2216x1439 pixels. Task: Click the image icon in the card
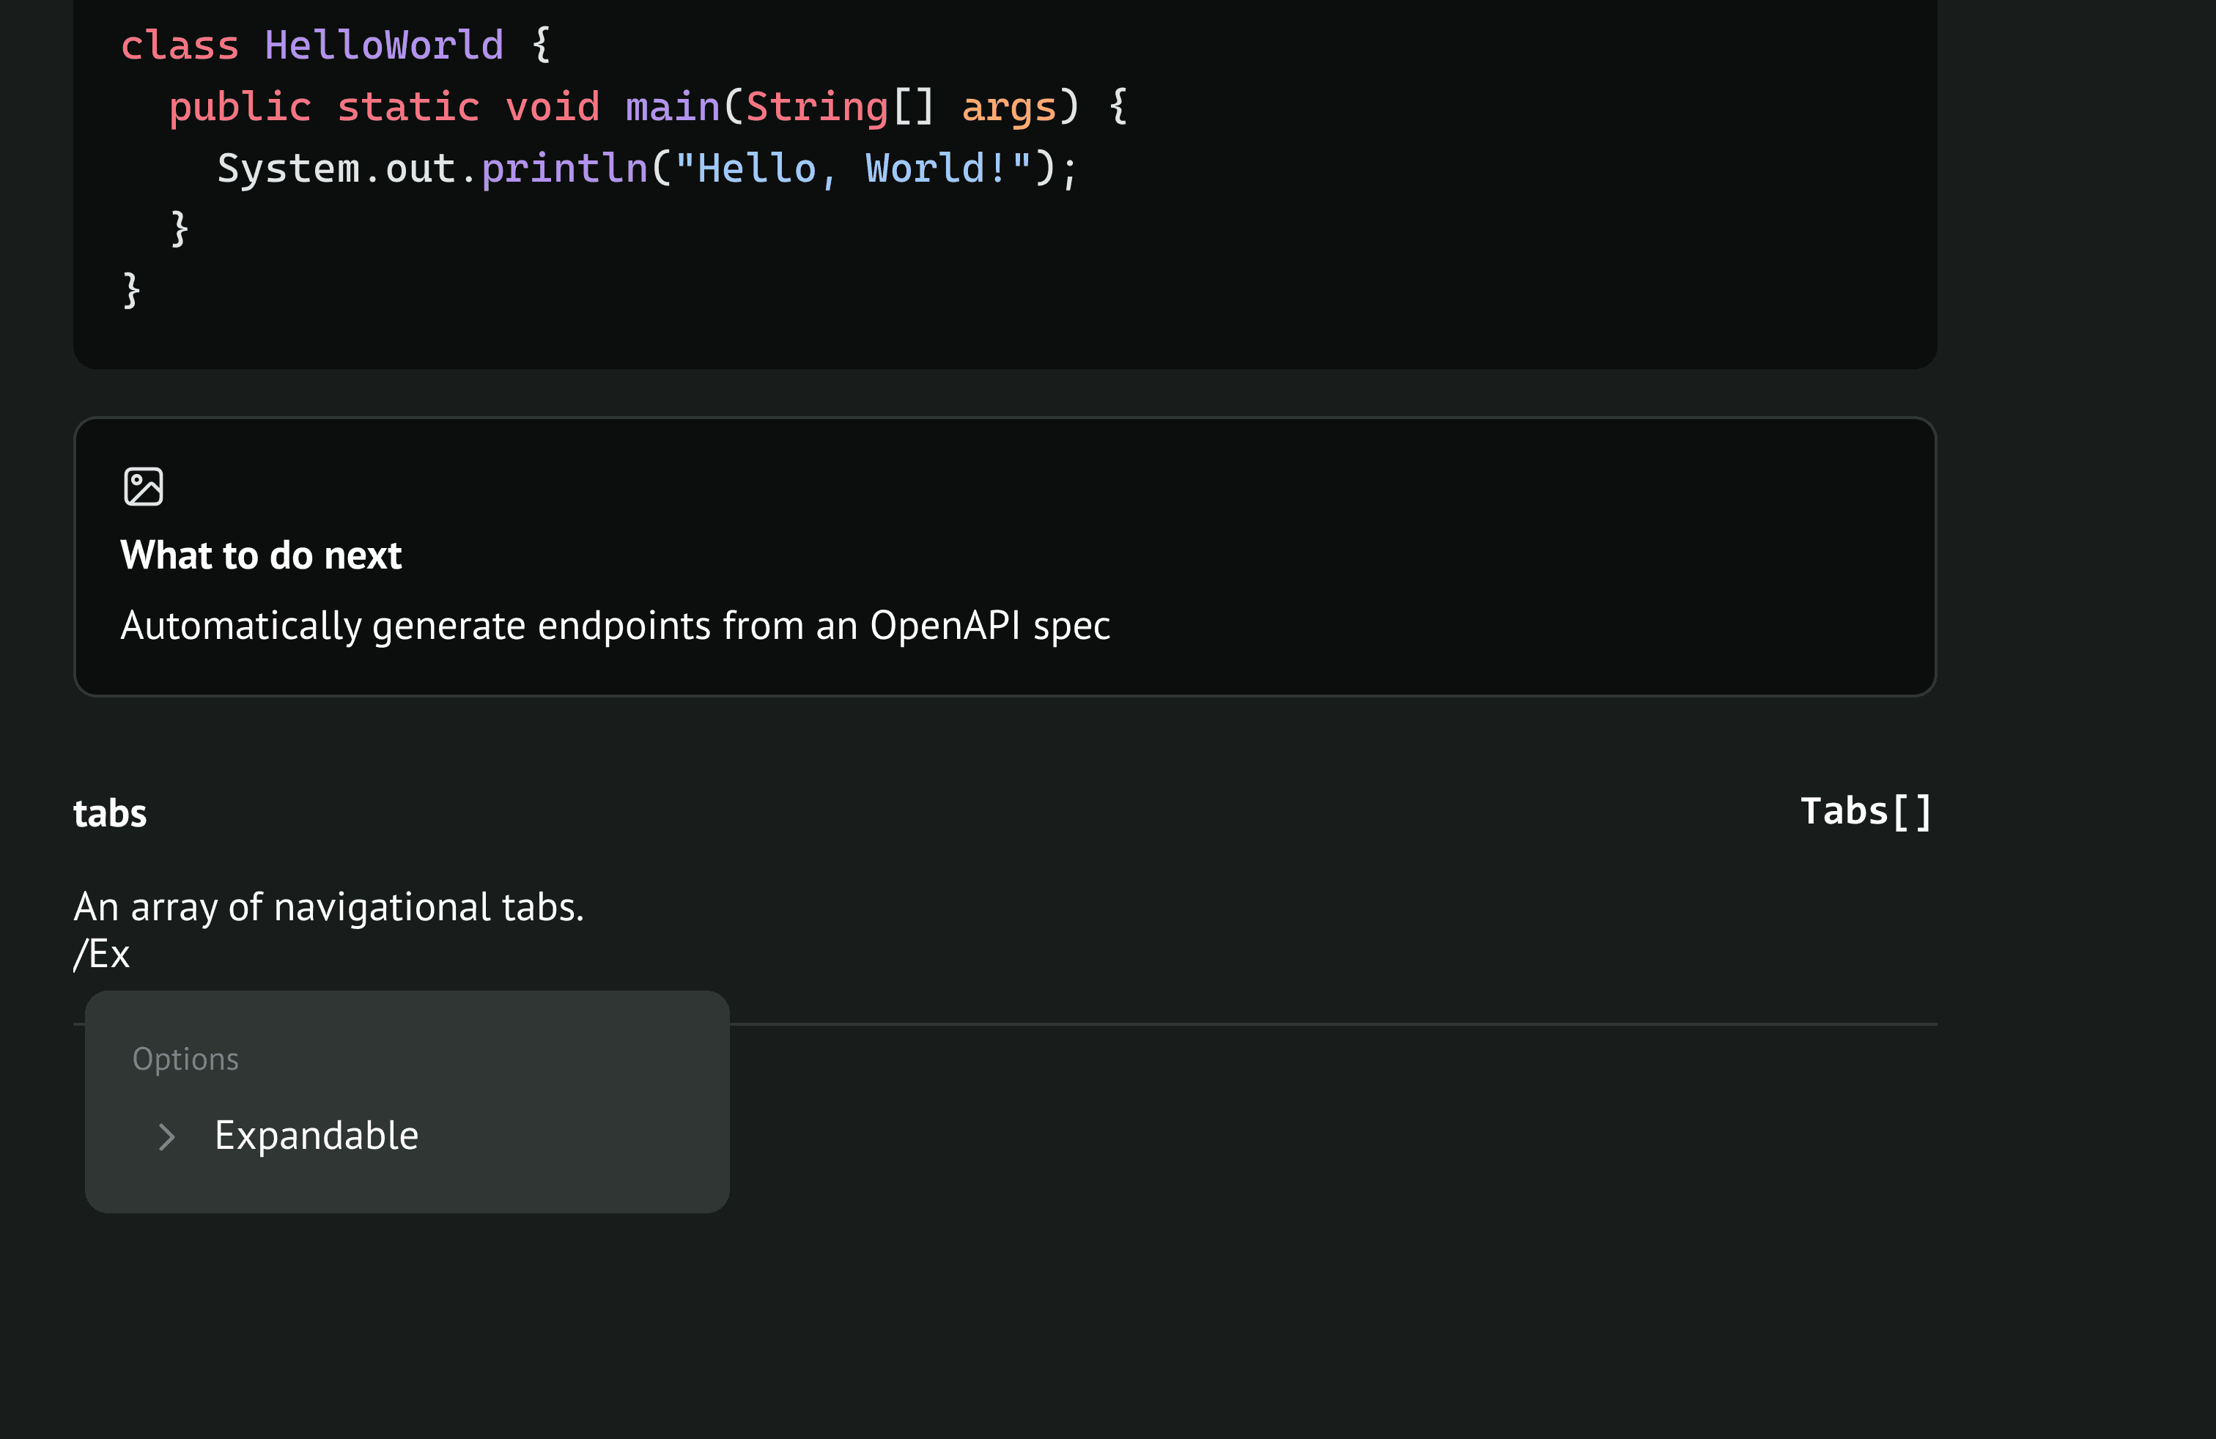[x=144, y=487]
